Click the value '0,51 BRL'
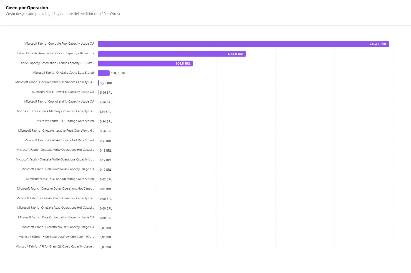Viewport: 411px width, 273px height. 105,141
